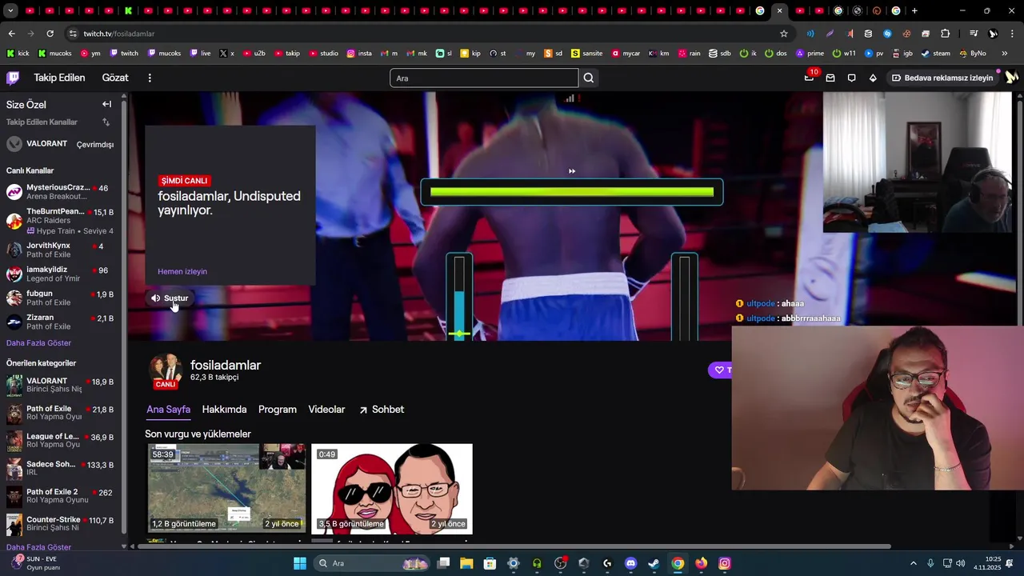Open Zizaran channel
The width and height of the screenshot is (1024, 576).
[60, 322]
